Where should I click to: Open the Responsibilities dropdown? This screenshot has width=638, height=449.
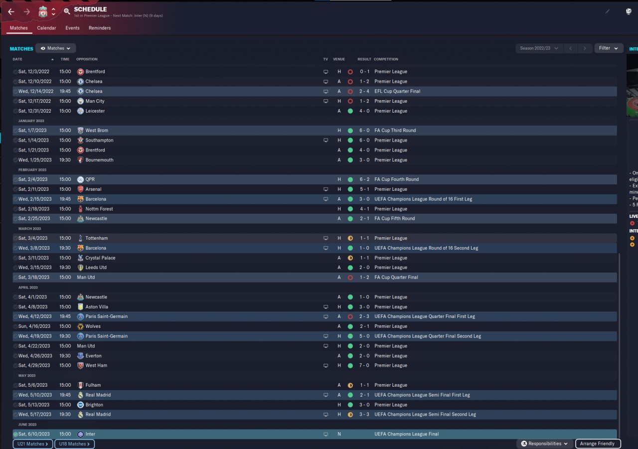pos(545,444)
